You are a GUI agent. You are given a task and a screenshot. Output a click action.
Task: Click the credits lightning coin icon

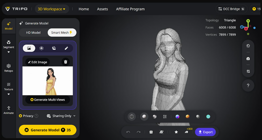[x=254, y=9]
